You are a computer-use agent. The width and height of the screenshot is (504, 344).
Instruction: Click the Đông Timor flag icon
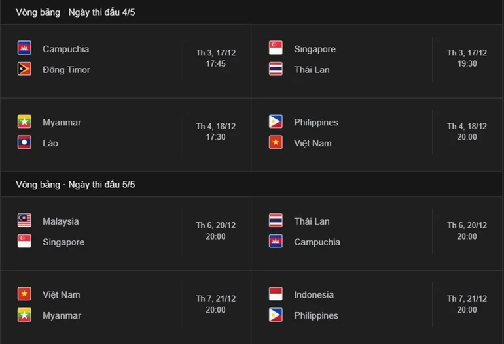click(x=24, y=69)
